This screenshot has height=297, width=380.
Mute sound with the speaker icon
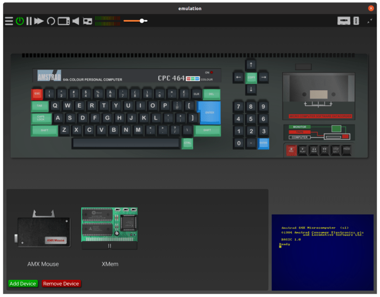(x=76, y=21)
